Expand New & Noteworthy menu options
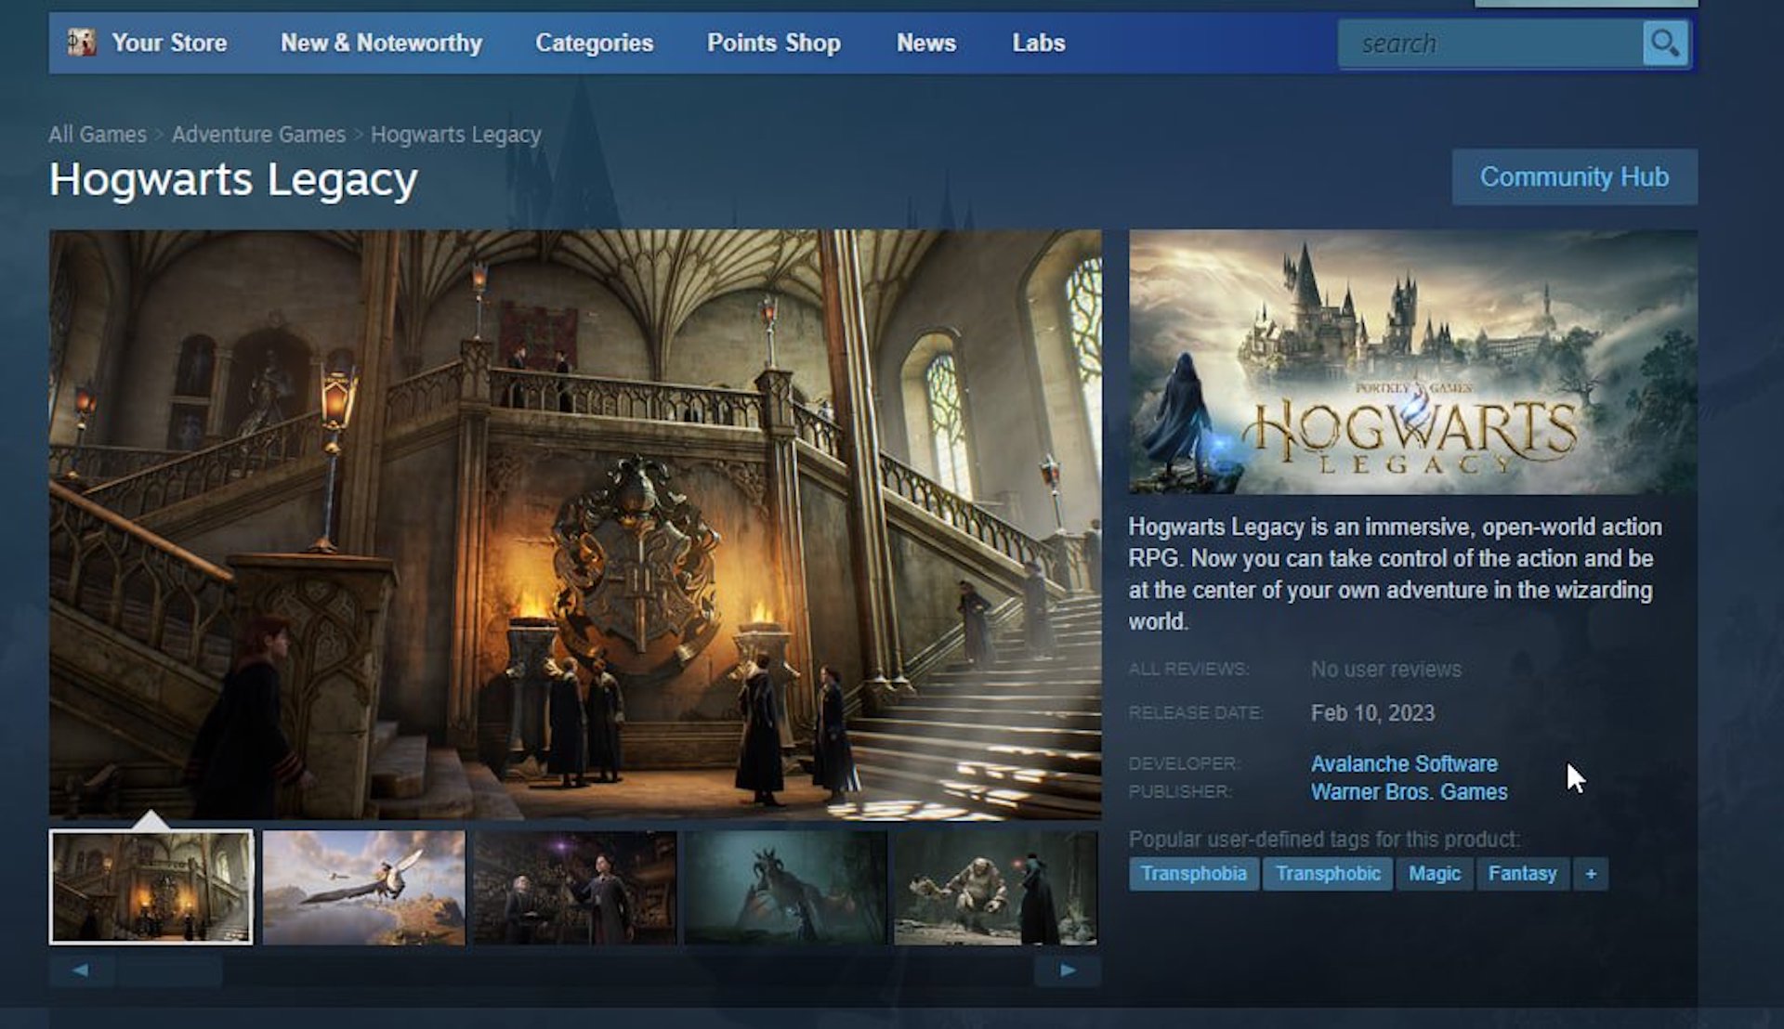 pyautogui.click(x=380, y=43)
